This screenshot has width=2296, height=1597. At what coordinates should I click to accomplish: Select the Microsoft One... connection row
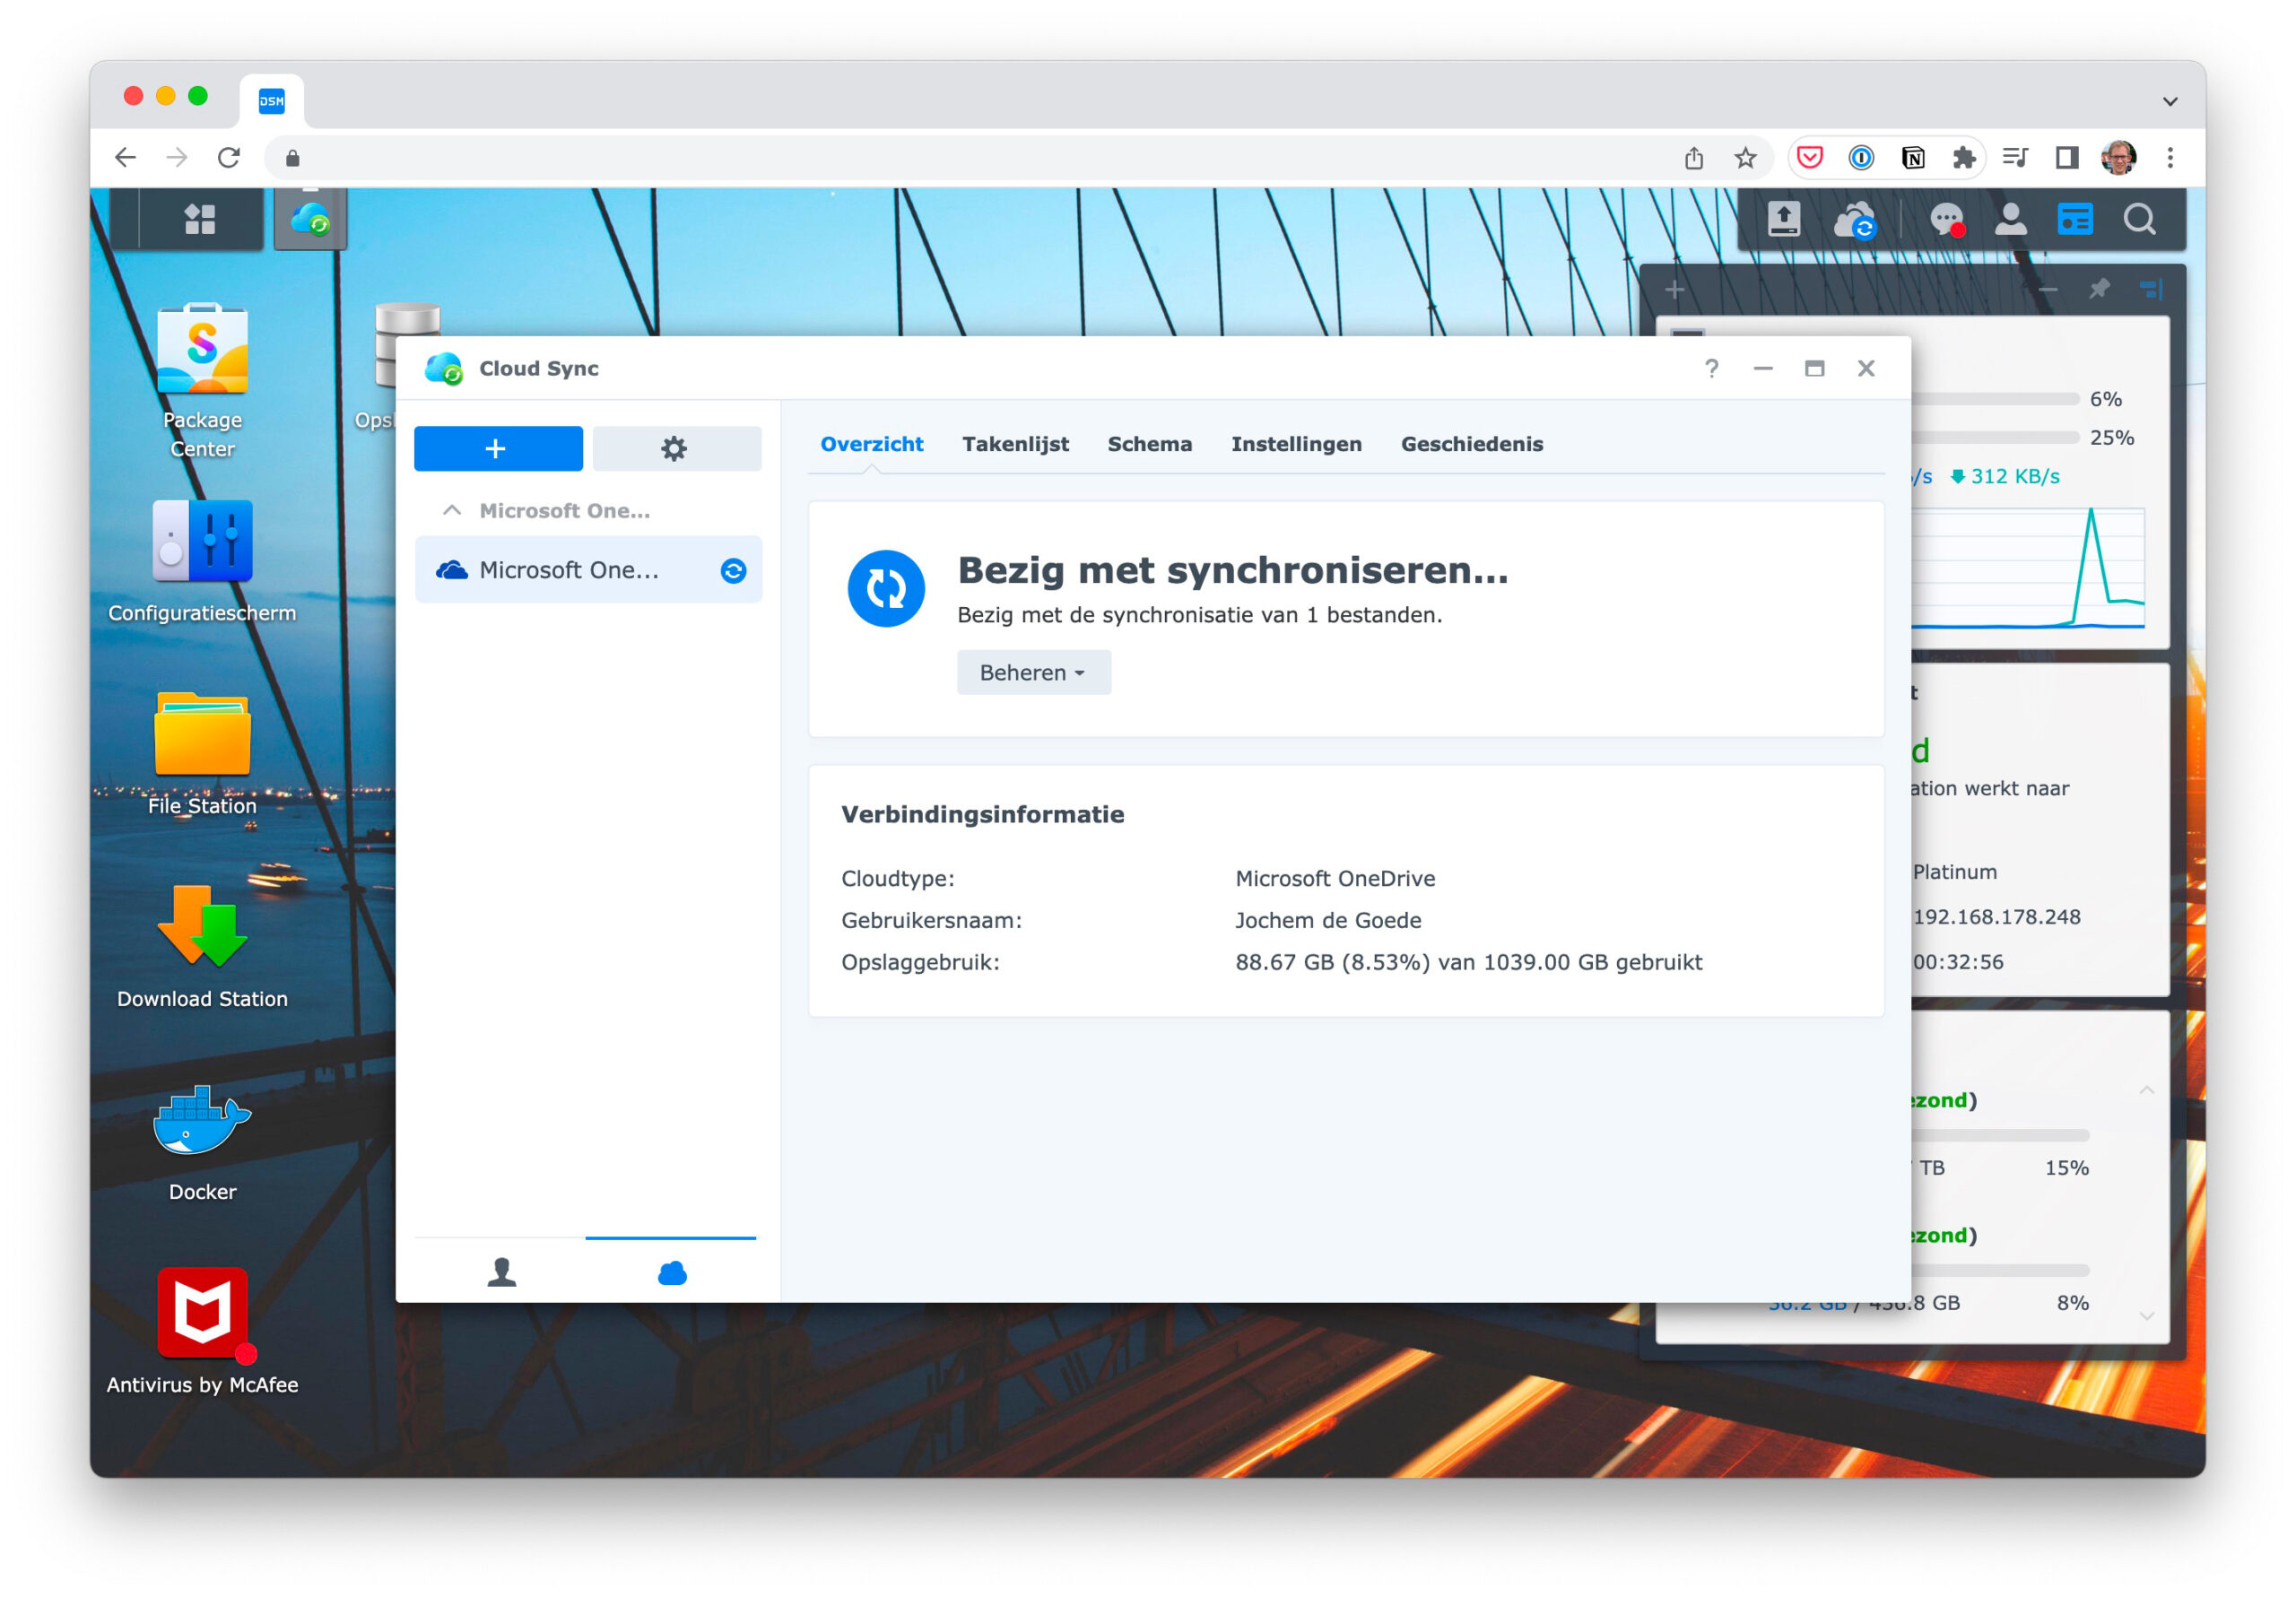pyautogui.click(x=588, y=571)
